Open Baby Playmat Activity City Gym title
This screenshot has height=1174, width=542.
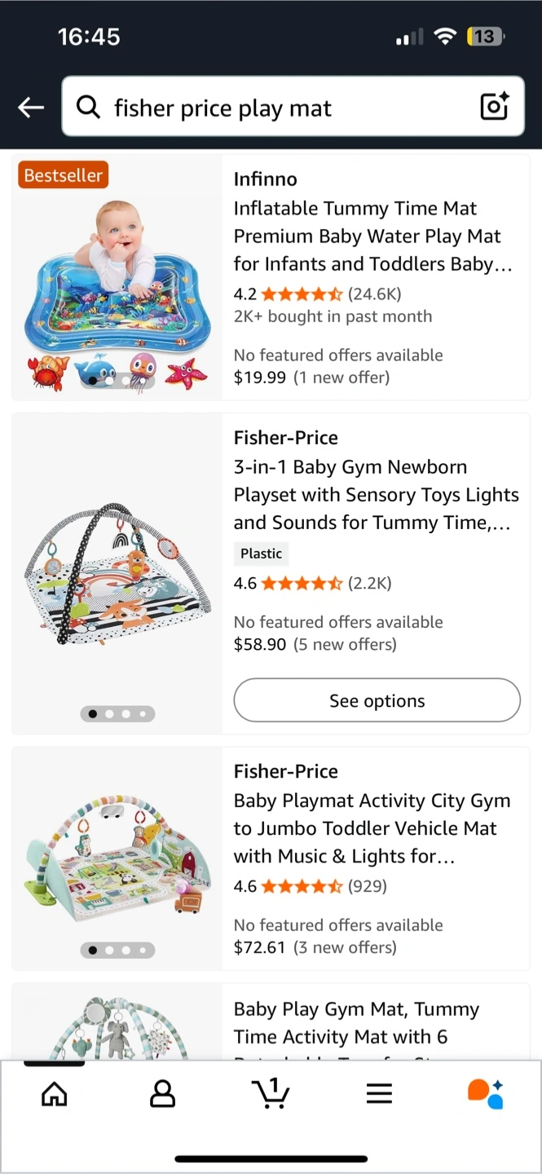(372, 828)
